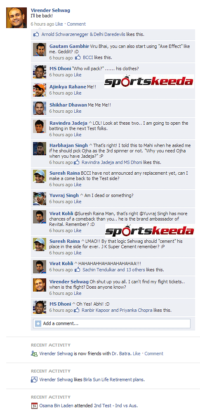Click the Comment link under the main post
The height and width of the screenshot is (413, 200).
[x=76, y=24]
